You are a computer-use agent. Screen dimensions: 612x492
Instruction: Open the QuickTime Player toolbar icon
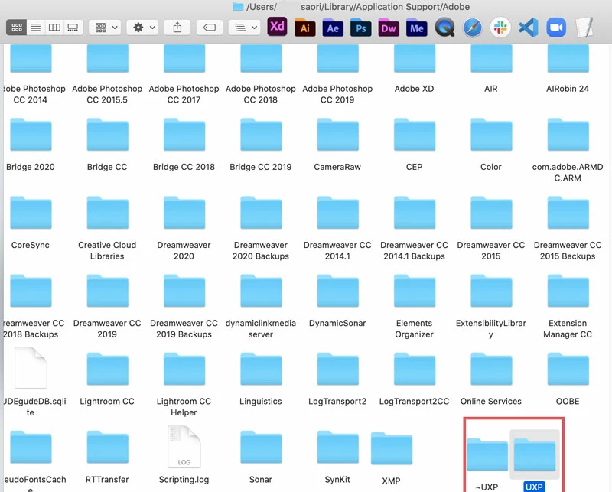coord(444,28)
